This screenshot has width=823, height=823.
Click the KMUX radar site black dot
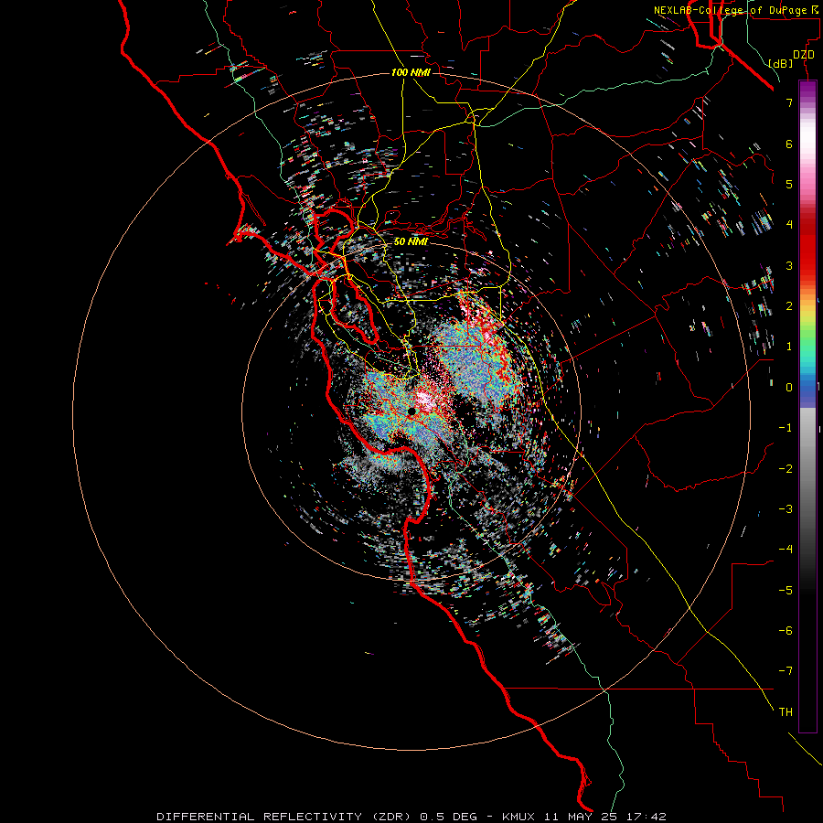pyautogui.click(x=411, y=411)
